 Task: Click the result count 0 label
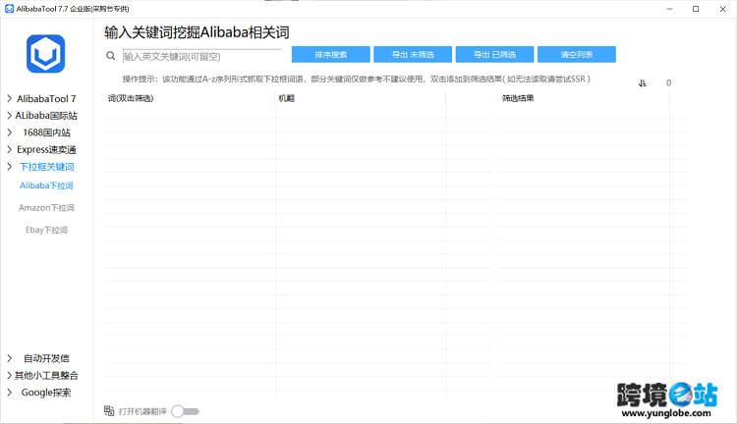coord(668,83)
